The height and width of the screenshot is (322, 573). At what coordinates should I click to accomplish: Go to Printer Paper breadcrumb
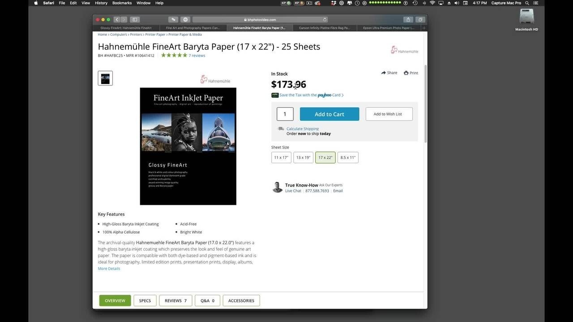[155, 34]
